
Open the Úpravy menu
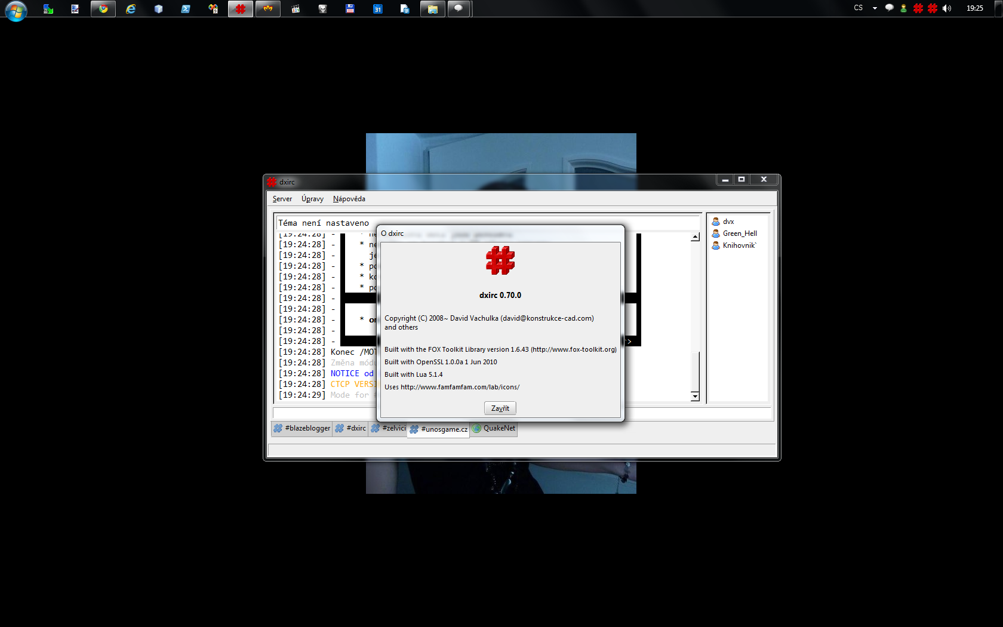coord(312,199)
